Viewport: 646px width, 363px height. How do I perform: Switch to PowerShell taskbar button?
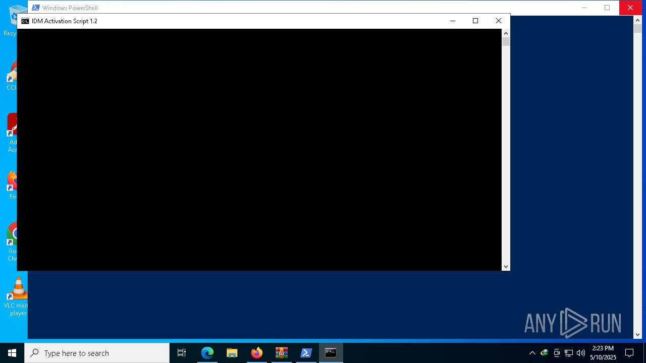[x=306, y=353]
